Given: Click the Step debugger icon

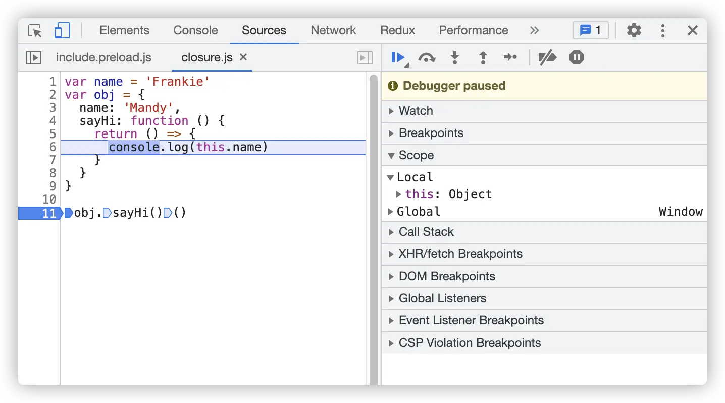Looking at the screenshot, I should tap(510, 58).
